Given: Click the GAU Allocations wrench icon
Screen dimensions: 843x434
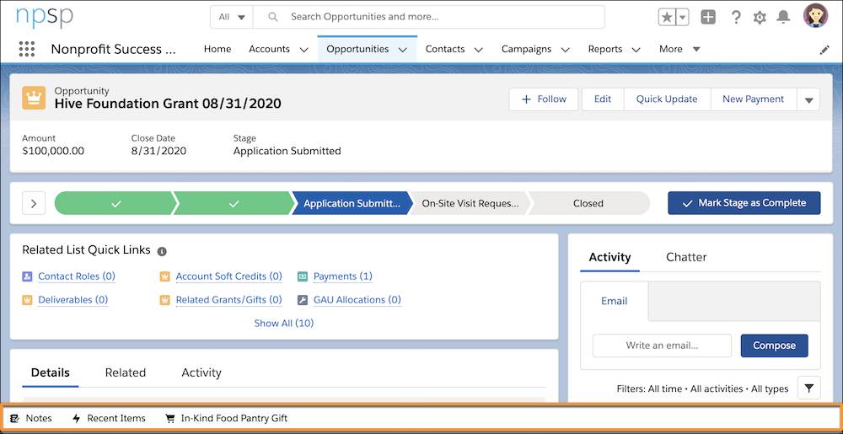Looking at the screenshot, I should pos(303,300).
